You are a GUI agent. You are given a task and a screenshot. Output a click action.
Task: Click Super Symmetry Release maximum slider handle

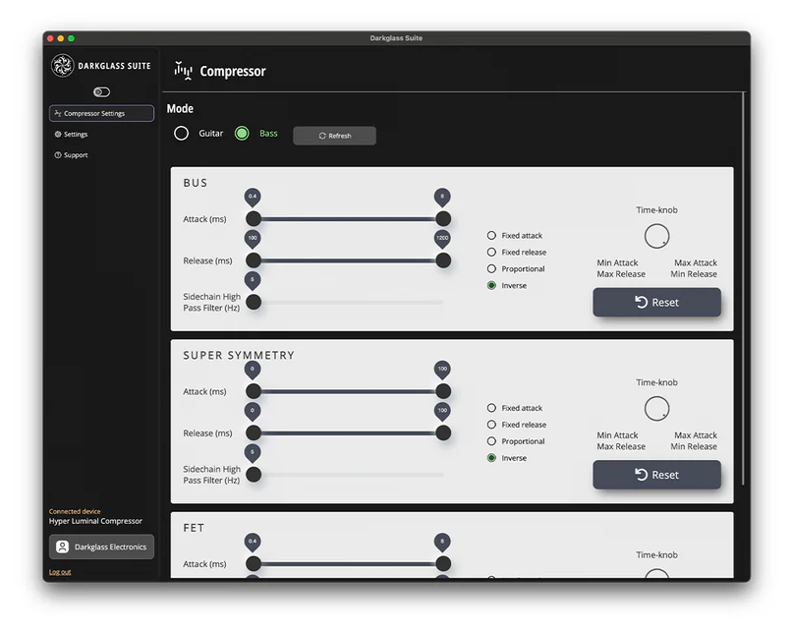[443, 432]
